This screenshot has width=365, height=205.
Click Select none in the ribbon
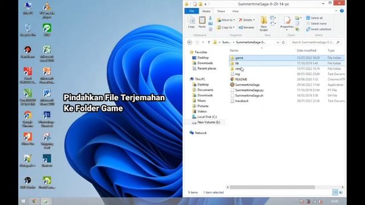point(317,23)
